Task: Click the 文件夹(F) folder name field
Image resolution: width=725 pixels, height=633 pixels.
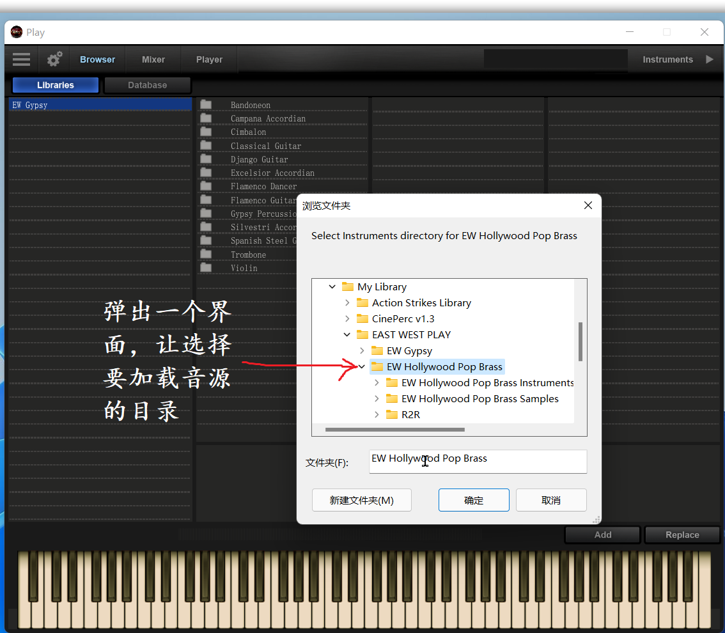Action: [478, 462]
